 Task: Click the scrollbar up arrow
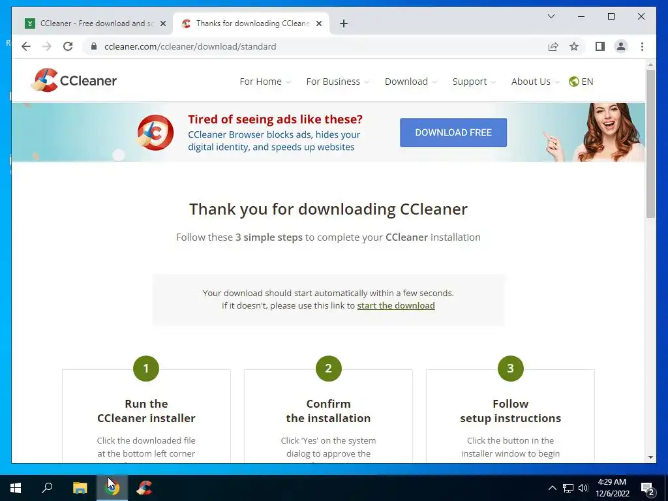coord(650,65)
